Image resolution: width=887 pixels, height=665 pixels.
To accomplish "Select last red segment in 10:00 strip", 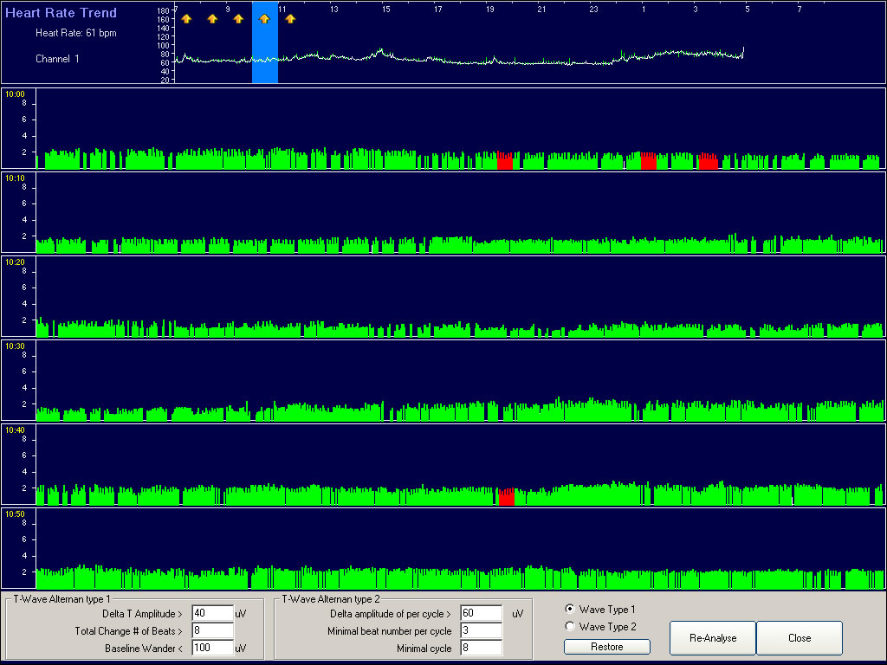I will [x=709, y=162].
